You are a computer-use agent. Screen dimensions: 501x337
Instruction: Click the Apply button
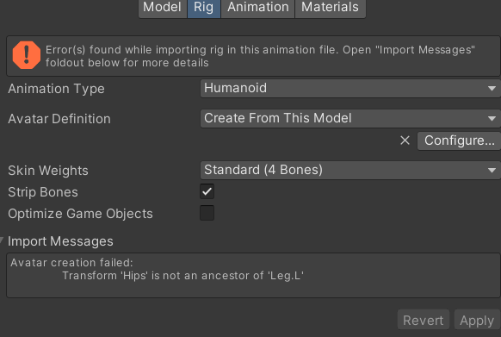[477, 320]
